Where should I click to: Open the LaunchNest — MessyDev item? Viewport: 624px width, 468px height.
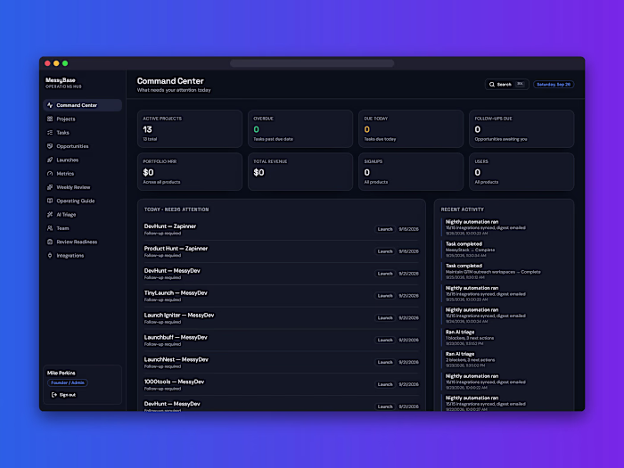coord(282,363)
